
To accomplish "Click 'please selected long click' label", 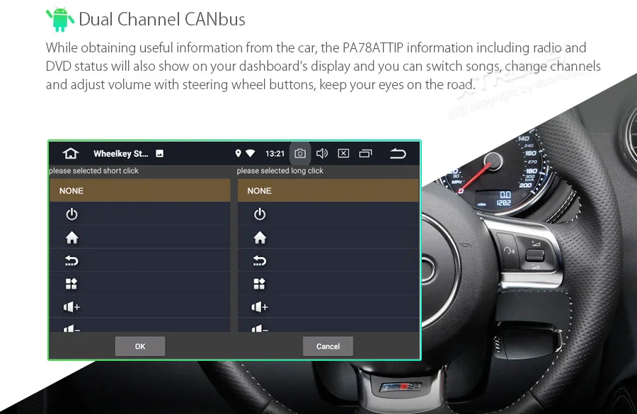I will click(280, 171).
